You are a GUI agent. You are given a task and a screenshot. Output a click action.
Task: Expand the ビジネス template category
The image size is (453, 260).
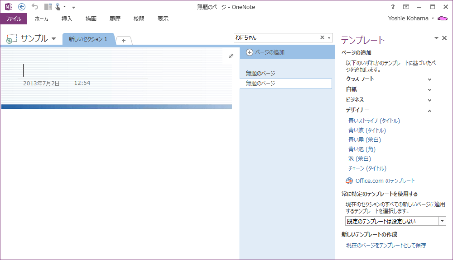tap(389, 100)
